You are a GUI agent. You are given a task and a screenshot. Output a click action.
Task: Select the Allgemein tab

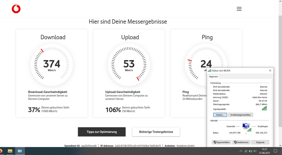[213, 76]
